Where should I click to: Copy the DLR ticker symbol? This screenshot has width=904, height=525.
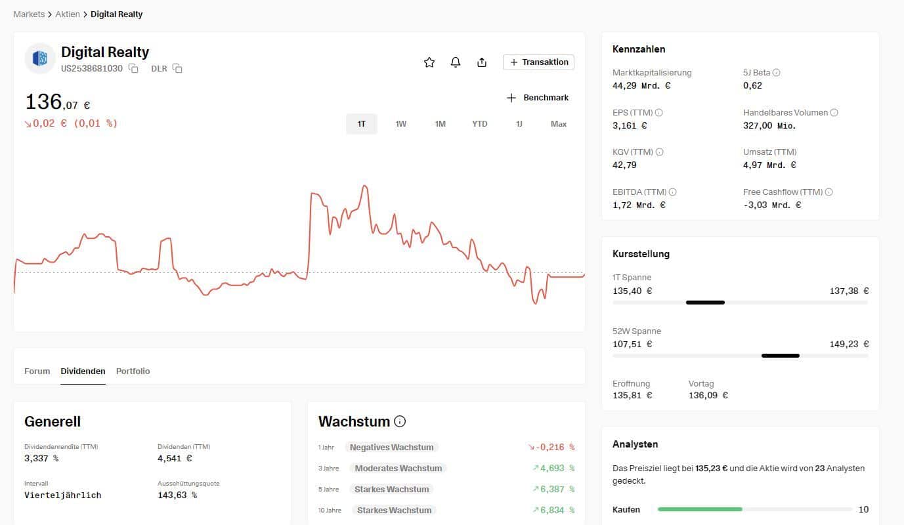pyautogui.click(x=177, y=68)
